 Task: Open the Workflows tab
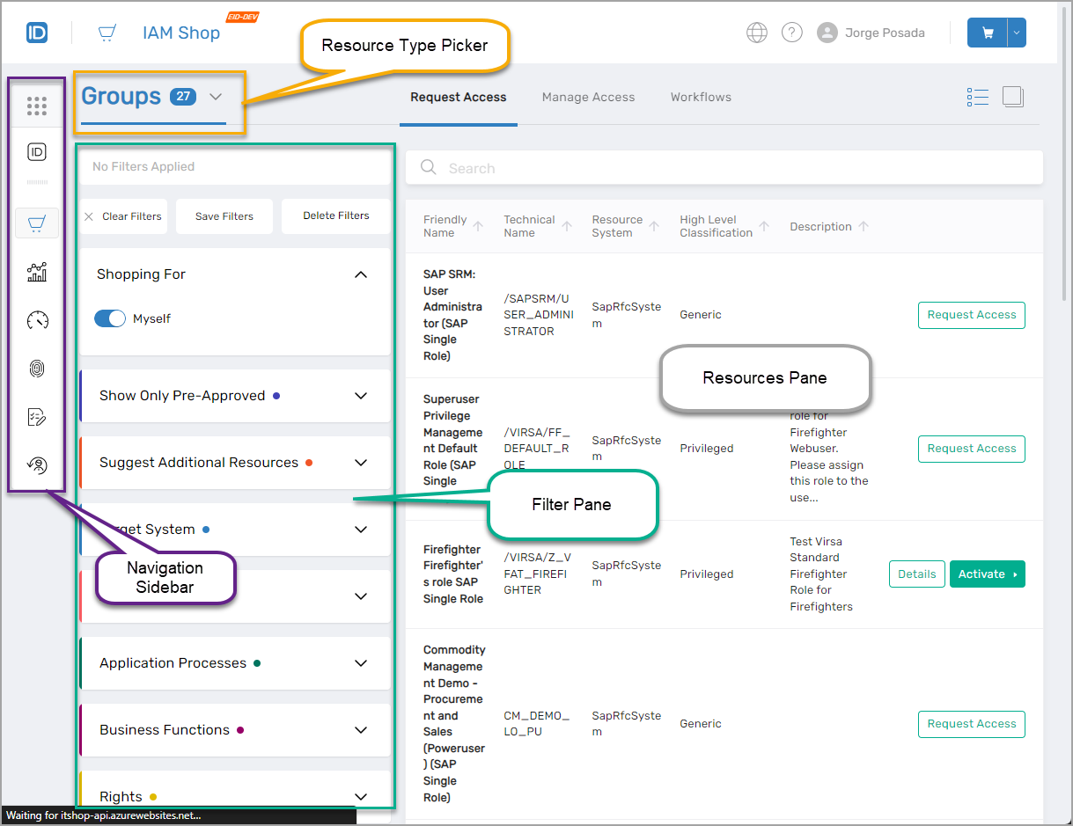tap(701, 97)
